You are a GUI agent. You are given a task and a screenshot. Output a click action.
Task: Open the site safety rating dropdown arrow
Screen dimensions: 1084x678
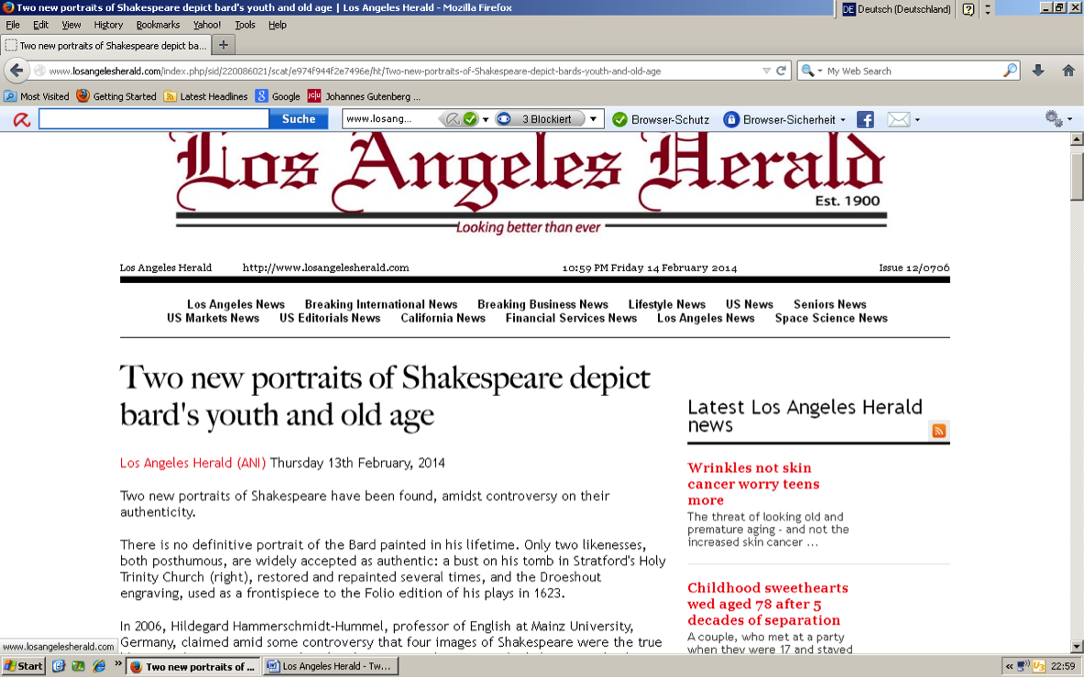486,119
